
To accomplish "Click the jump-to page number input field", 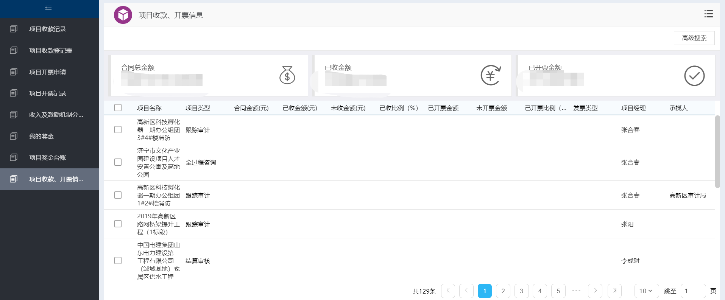I will point(693,291).
